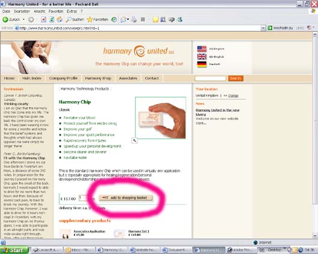Open the Harmony Shop navigation tab
This screenshot has width=318, height=254.
coord(98,78)
